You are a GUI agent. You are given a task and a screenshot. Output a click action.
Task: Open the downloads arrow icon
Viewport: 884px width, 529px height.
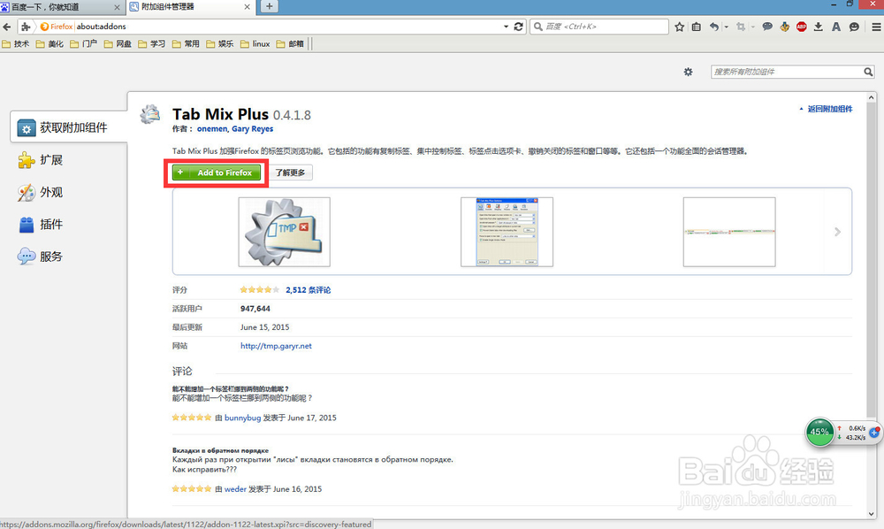click(818, 27)
